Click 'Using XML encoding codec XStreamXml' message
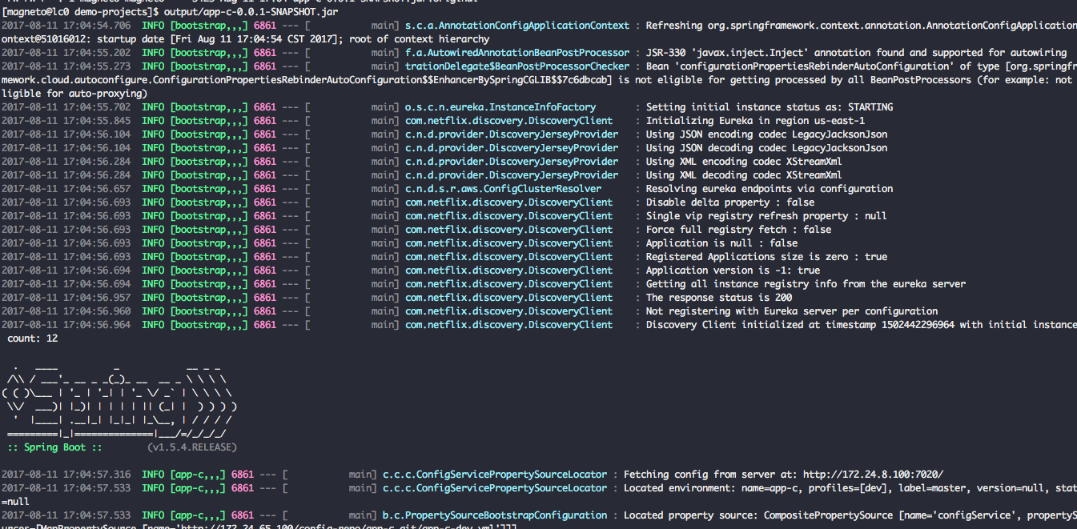The image size is (1077, 529). pos(744,162)
